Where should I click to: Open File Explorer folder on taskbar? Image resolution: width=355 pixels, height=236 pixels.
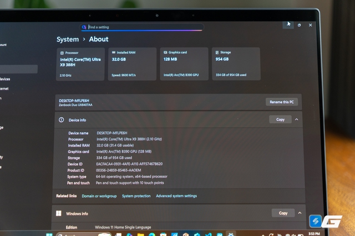pyautogui.click(x=140, y=235)
